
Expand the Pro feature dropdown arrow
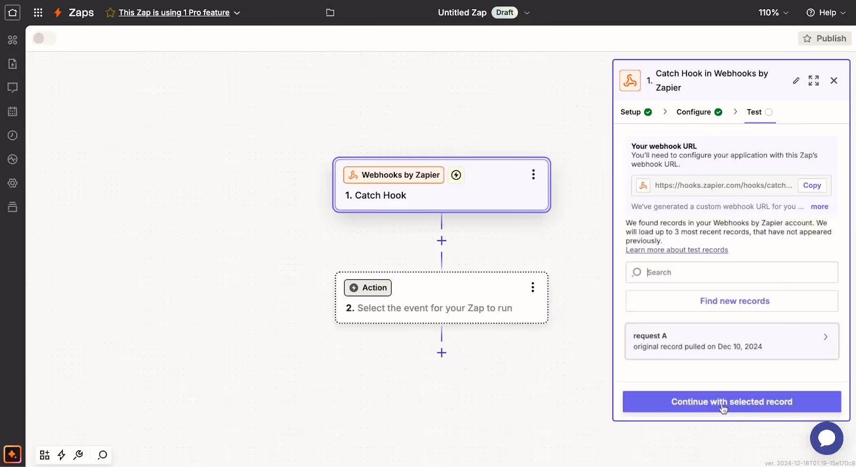pos(237,13)
